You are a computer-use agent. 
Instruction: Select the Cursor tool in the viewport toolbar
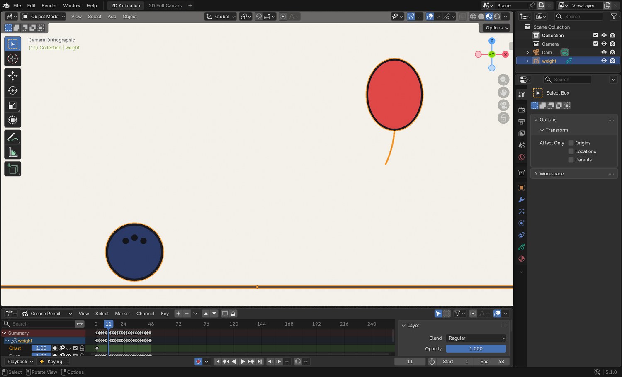click(12, 59)
